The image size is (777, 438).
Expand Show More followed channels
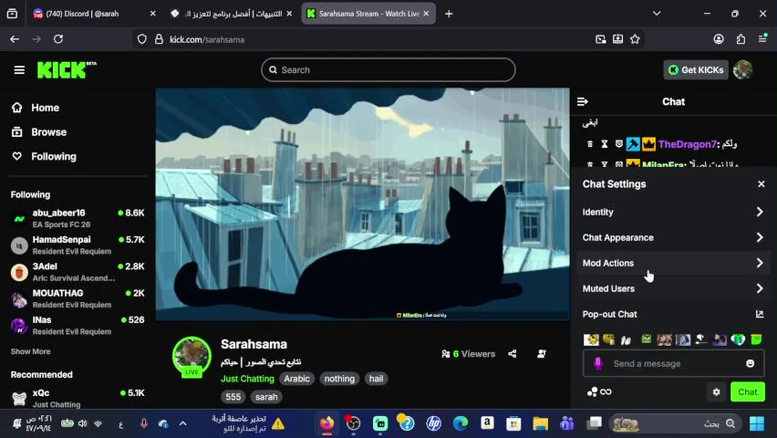coord(30,352)
